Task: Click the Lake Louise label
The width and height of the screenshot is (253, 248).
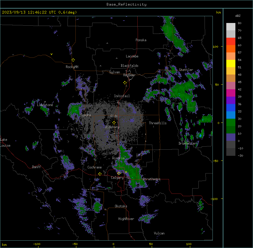Action: point(5,143)
